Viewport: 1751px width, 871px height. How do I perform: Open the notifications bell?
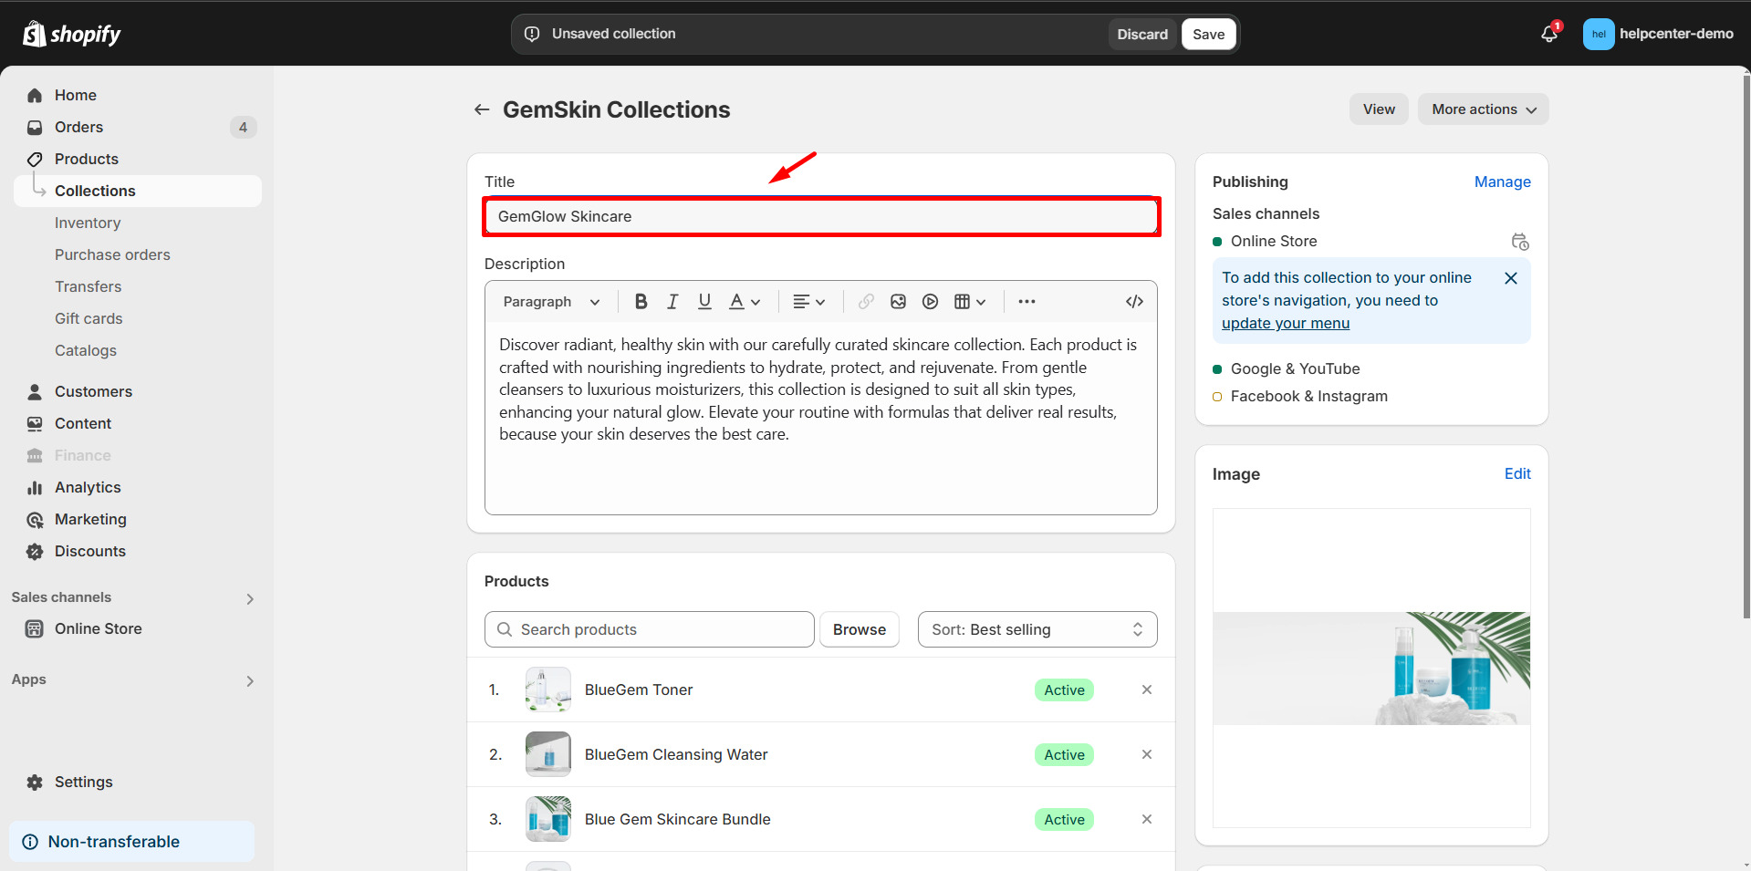1548,35
